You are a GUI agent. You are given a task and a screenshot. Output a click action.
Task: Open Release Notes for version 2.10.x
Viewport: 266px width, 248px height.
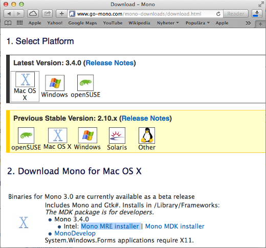146,118
